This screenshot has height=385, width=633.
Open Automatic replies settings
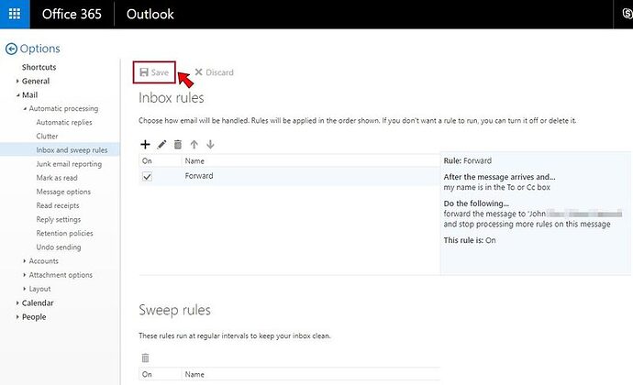[x=64, y=122]
